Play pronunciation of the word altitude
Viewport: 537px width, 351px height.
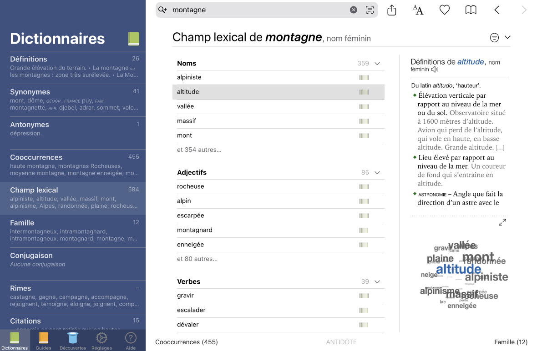(435, 69)
